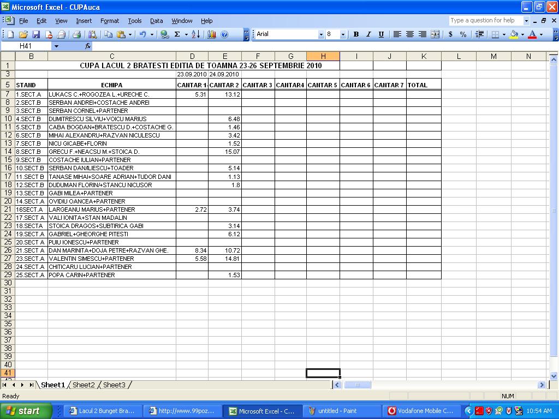Click the Windows start button
559x419 pixels.
tap(26, 411)
